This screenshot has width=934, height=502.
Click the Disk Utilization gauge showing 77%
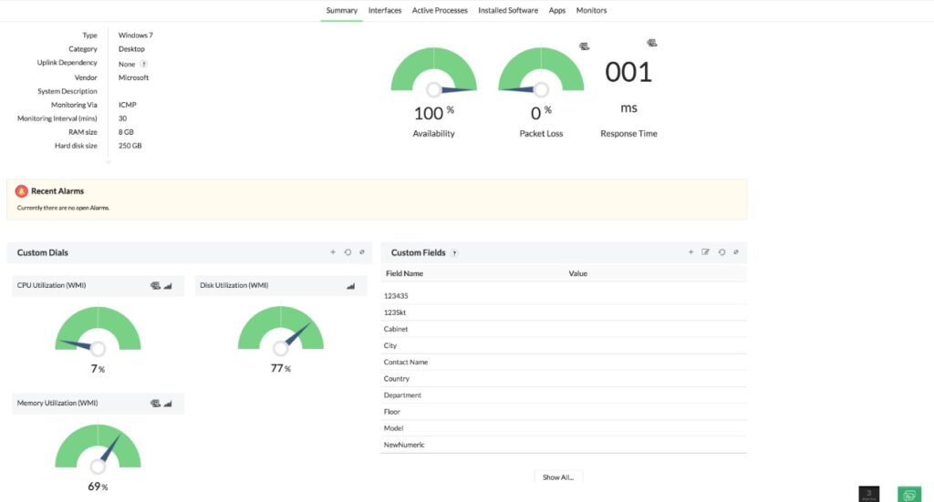click(281, 330)
